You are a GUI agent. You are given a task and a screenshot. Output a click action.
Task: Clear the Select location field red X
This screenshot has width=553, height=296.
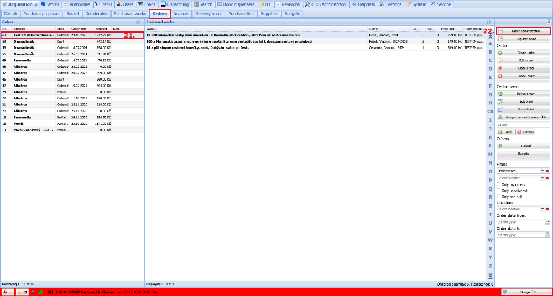547,209
